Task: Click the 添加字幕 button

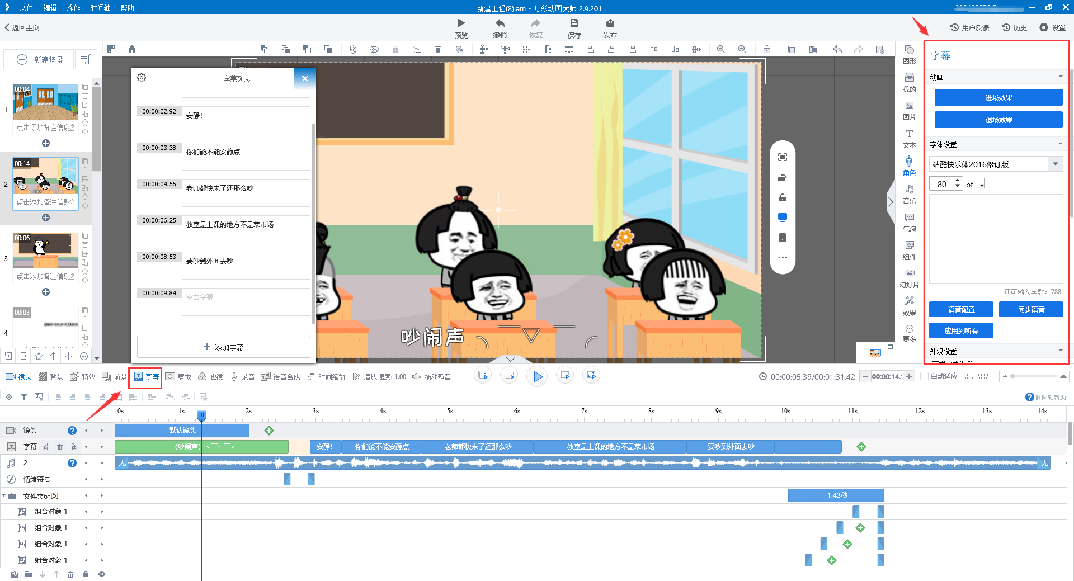Action: coord(224,347)
